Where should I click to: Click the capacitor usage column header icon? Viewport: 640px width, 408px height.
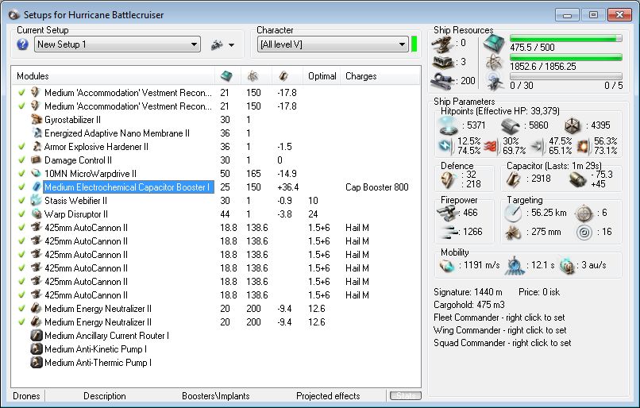point(283,76)
